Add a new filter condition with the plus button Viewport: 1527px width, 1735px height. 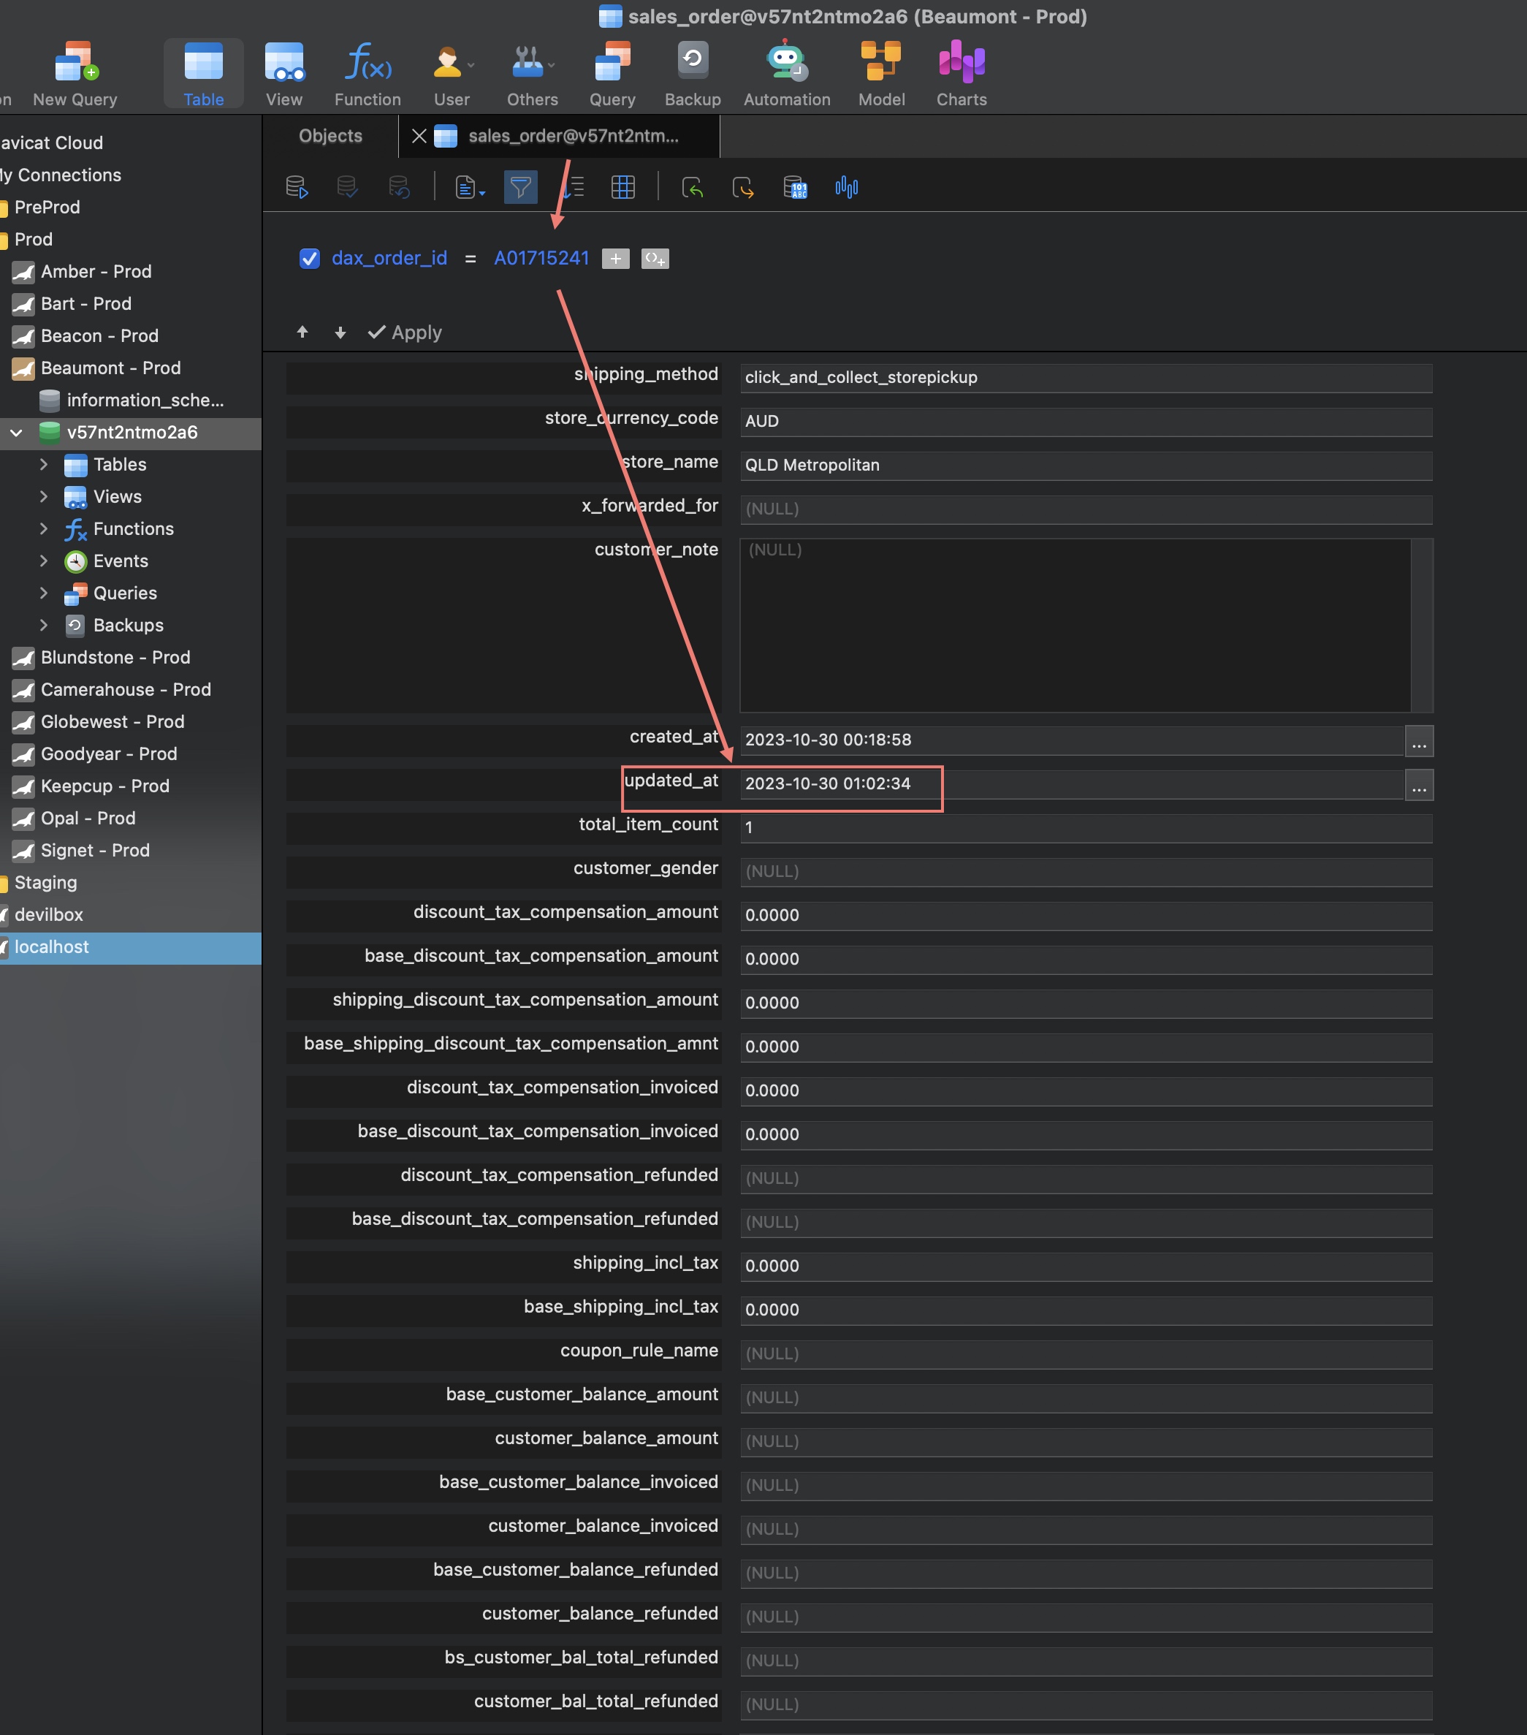click(x=614, y=258)
